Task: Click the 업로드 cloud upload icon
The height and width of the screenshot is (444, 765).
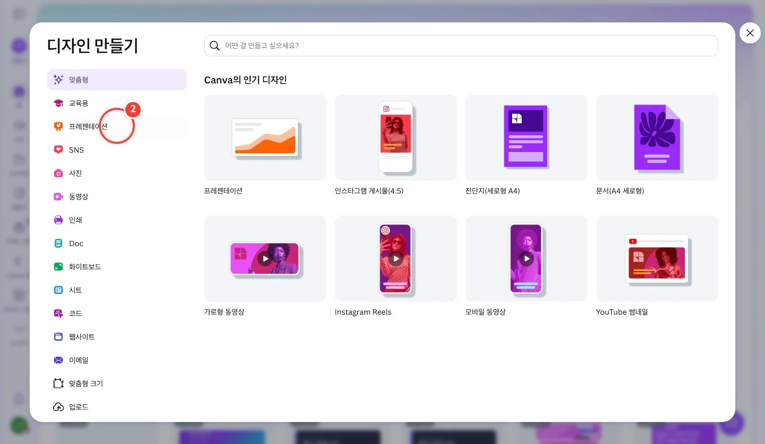Action: 58,407
